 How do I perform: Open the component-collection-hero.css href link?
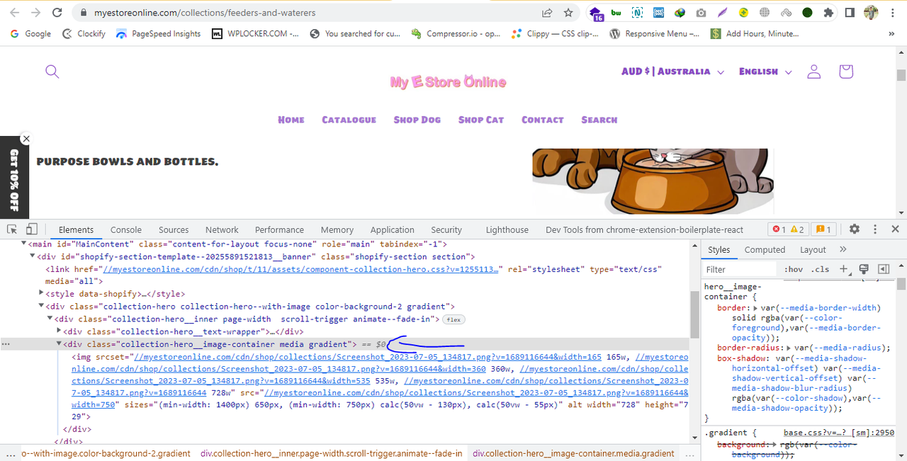point(302,269)
